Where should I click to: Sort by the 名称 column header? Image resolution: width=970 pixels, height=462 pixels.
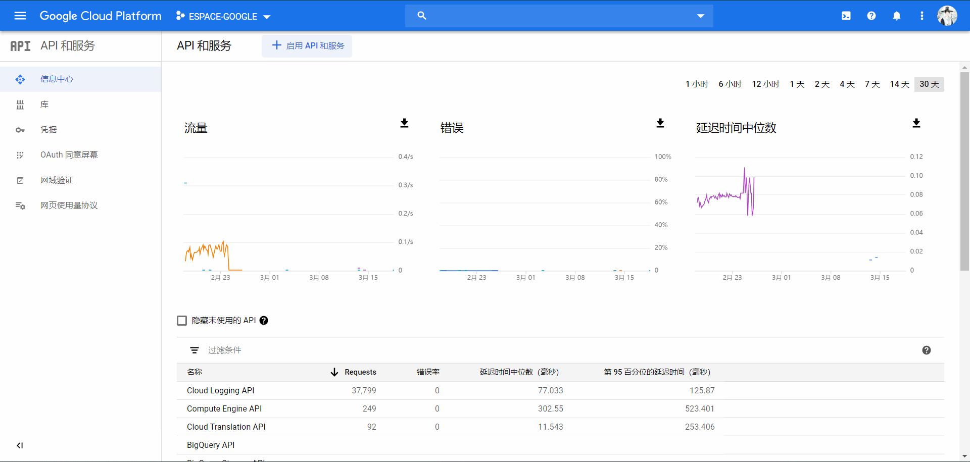195,372
